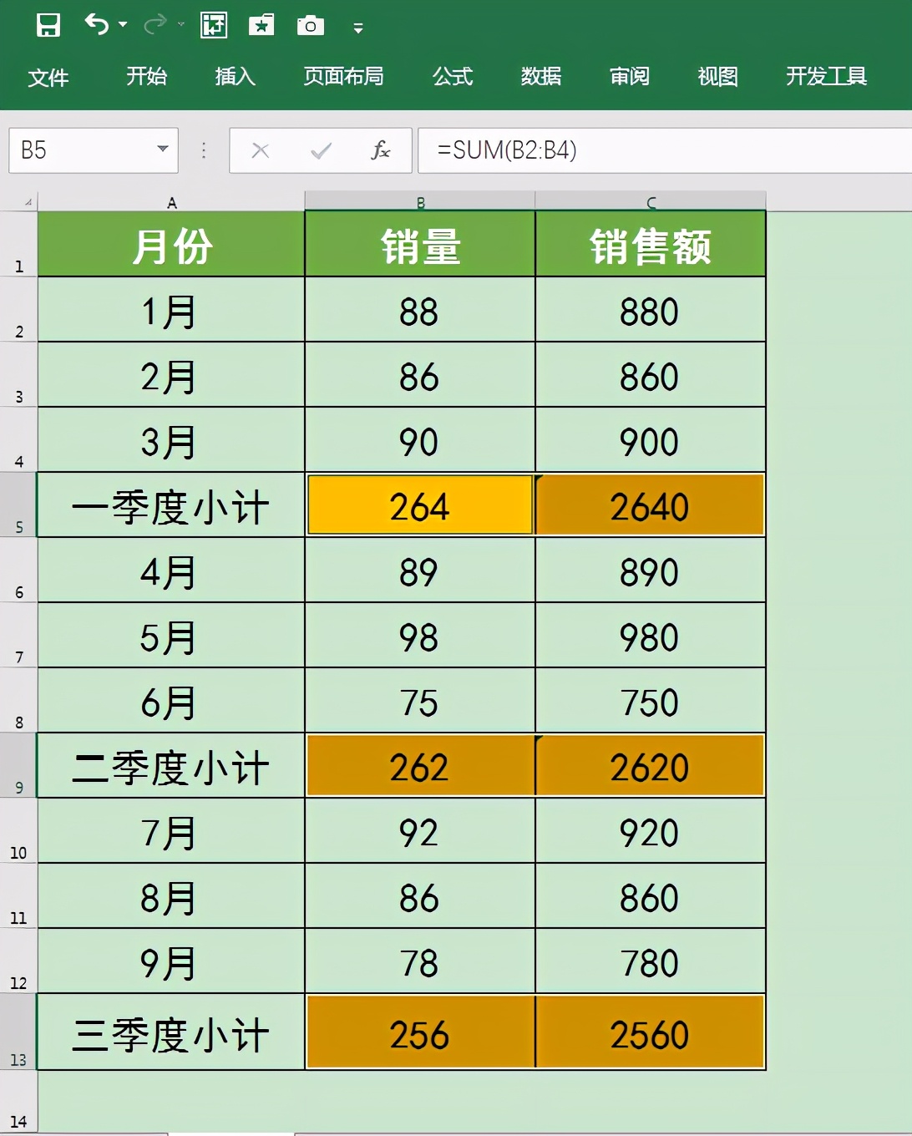Switch to the 开始 ribbon tab
Viewport: 912px width, 1136px height.
pyautogui.click(x=147, y=76)
